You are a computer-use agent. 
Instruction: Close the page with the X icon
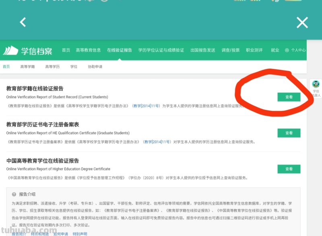tap(302, 22)
